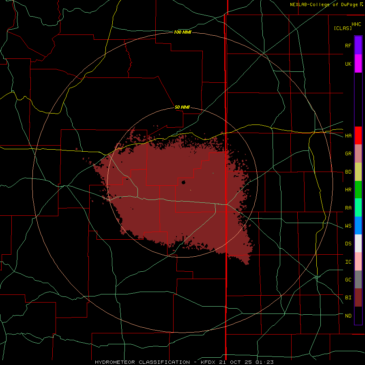Screen dimensions: 365x365
Task: Click the HR legend label
Action: point(348,190)
